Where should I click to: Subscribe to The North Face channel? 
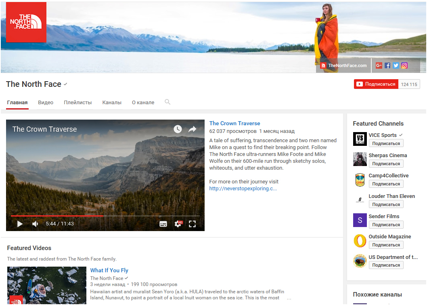376,84
